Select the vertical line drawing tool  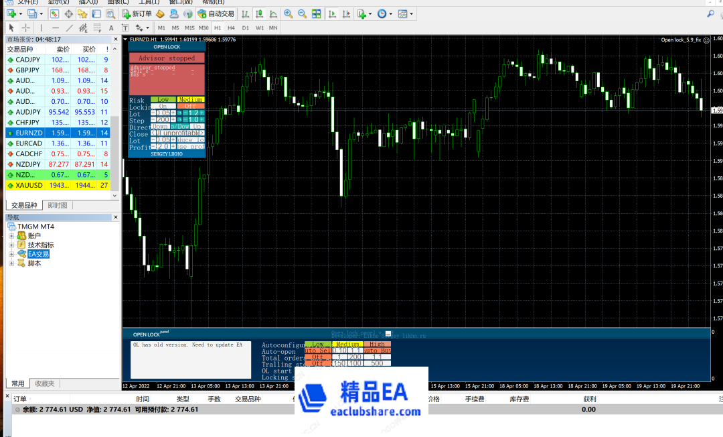(42, 27)
